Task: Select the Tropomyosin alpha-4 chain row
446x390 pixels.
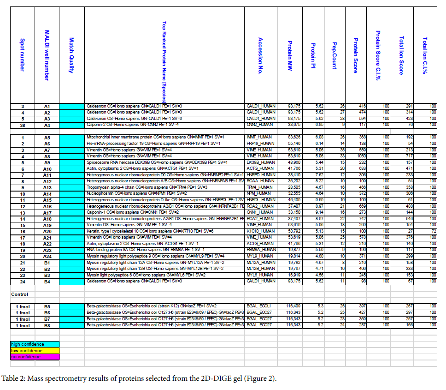Action: tap(164, 187)
